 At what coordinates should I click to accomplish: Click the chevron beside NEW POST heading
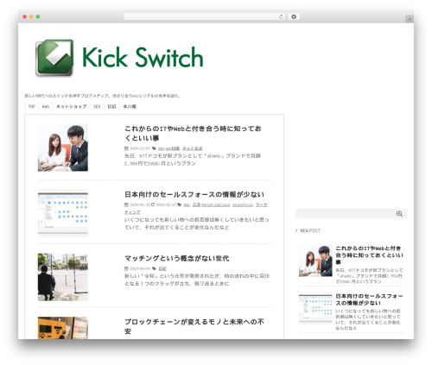(296, 230)
